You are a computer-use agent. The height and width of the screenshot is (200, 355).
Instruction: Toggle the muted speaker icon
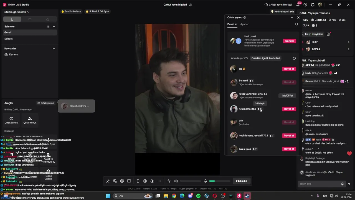(176, 181)
